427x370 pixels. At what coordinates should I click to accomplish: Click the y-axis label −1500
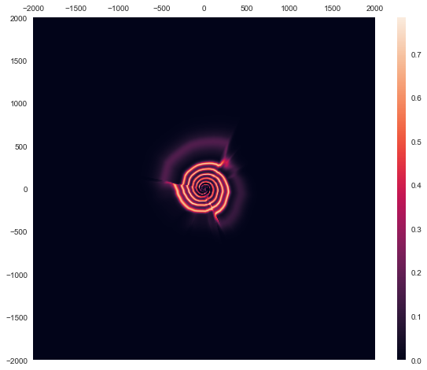[x=17, y=318]
